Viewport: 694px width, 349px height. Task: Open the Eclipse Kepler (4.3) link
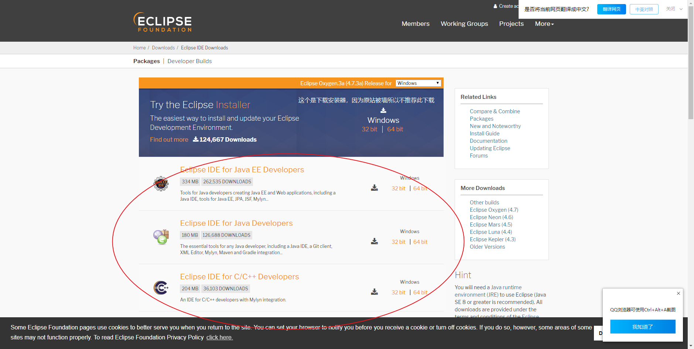493,239
